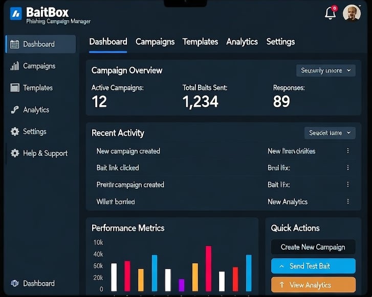Click the bottom Dashboard link in sidebar
Screen dimensions: 372x297
[x=39, y=283]
